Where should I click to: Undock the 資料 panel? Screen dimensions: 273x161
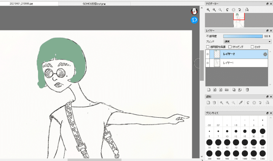point(267,97)
